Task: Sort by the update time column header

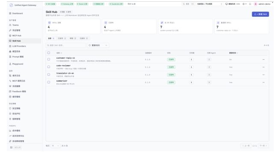Action: click(x=234, y=53)
